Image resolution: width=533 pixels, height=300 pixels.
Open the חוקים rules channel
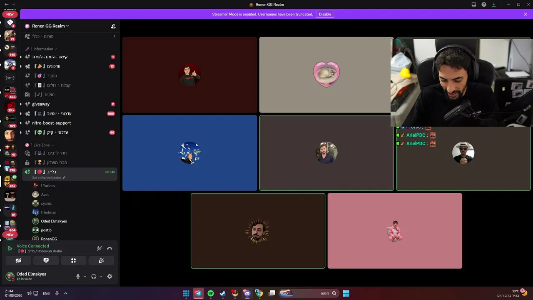pos(70,95)
